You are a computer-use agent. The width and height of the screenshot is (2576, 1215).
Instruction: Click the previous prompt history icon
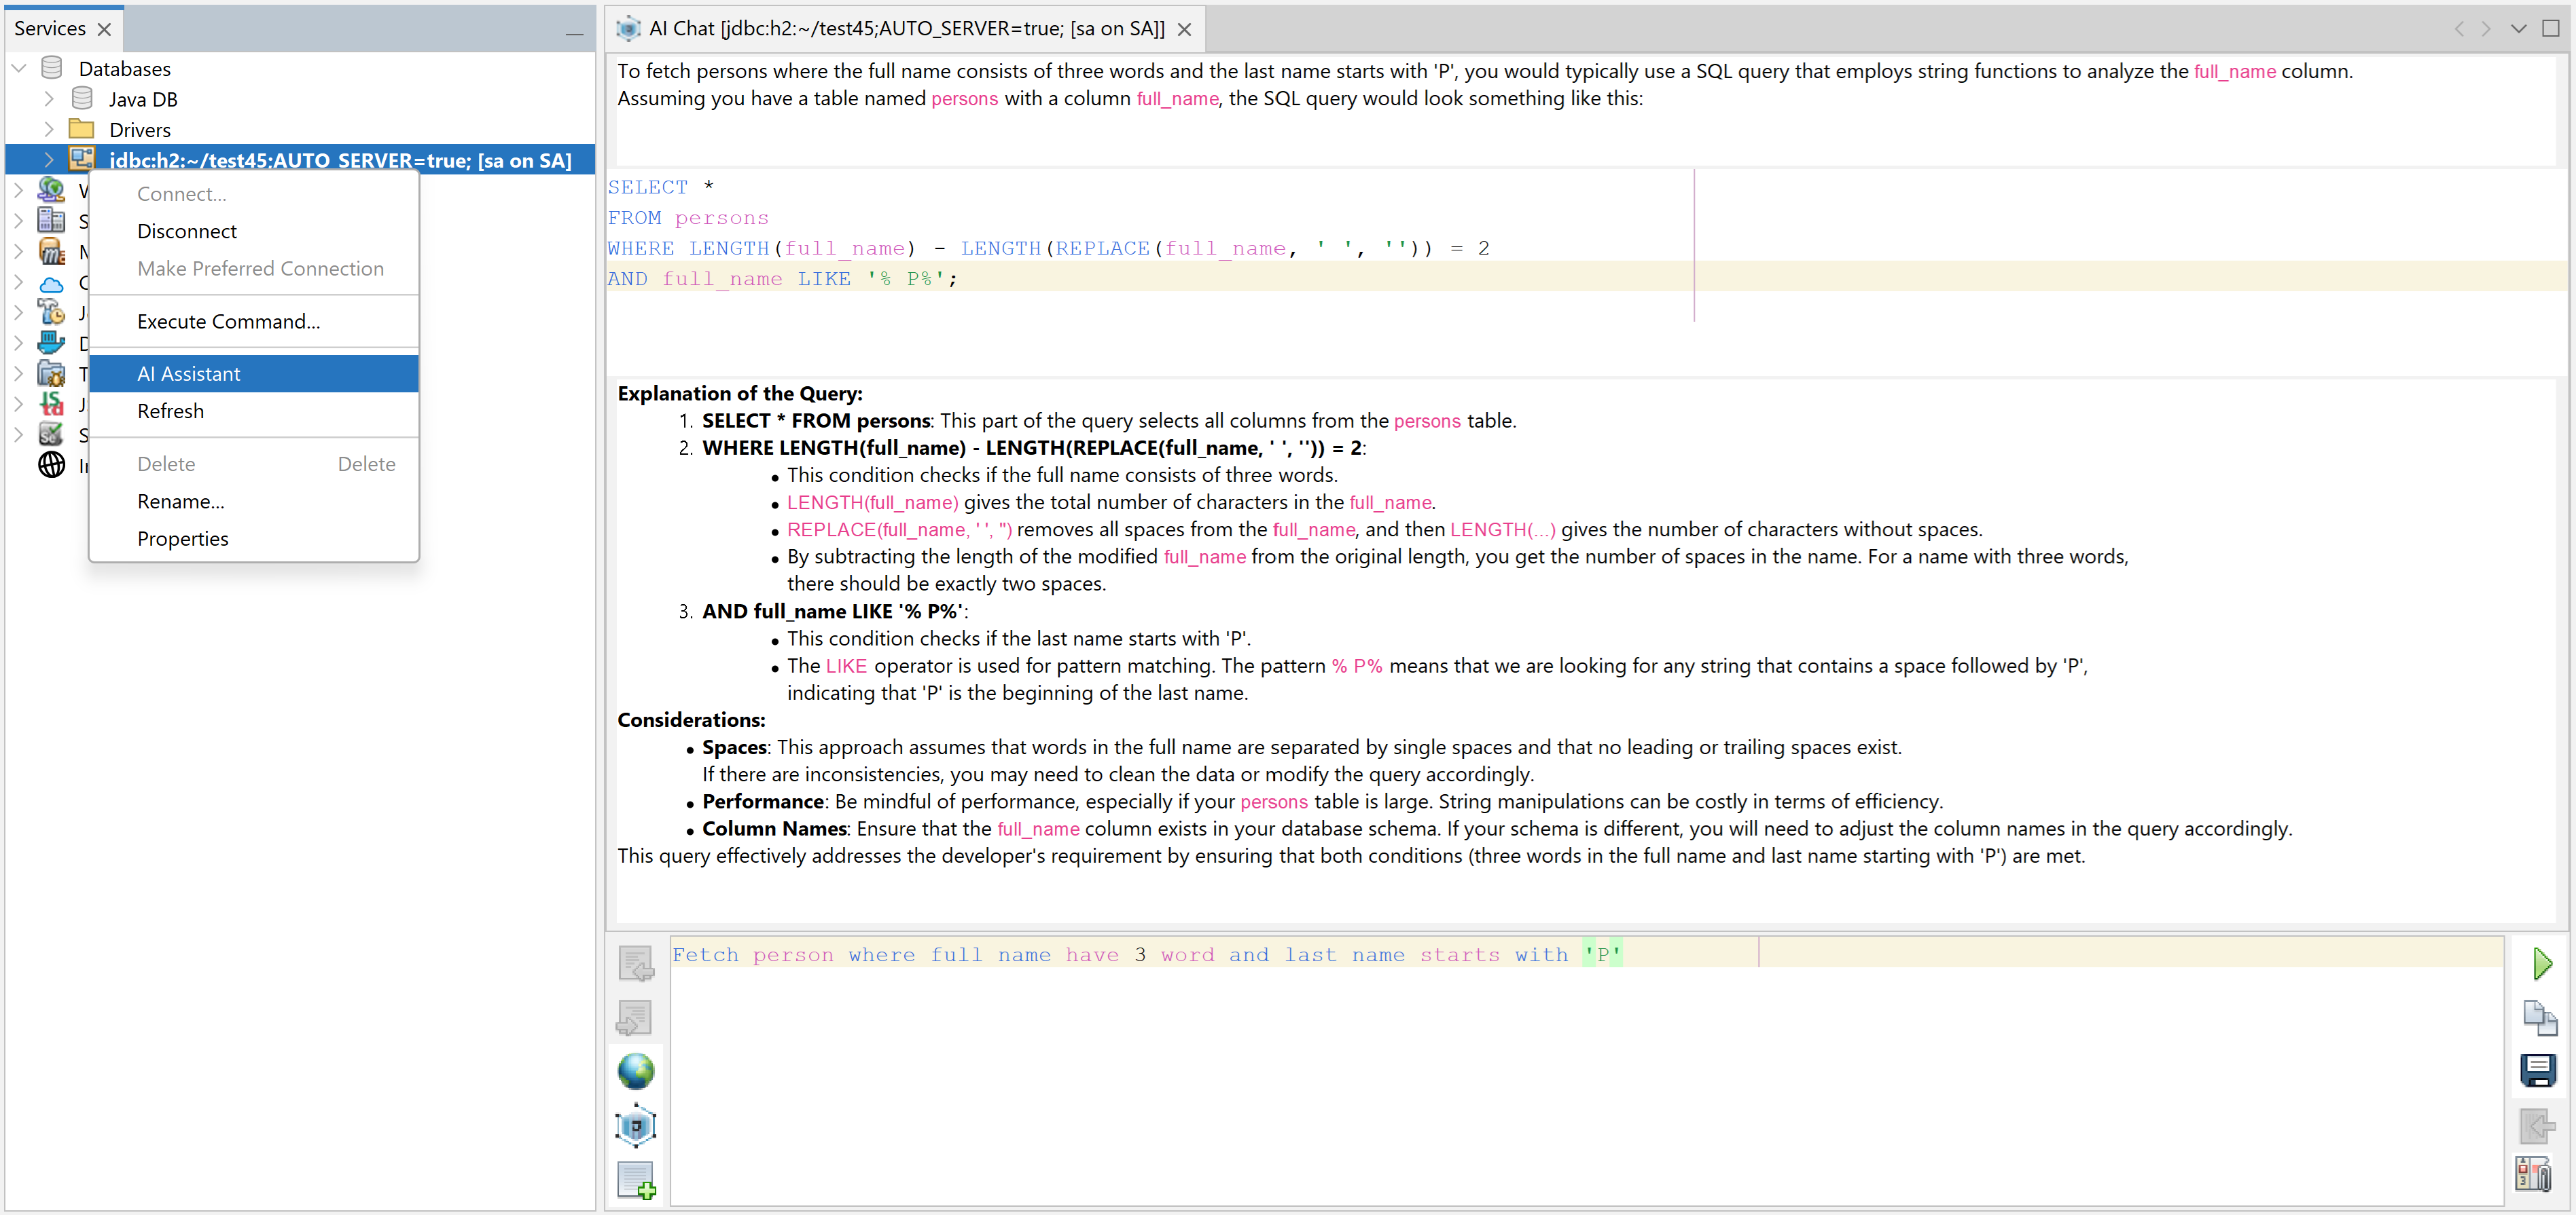point(635,963)
